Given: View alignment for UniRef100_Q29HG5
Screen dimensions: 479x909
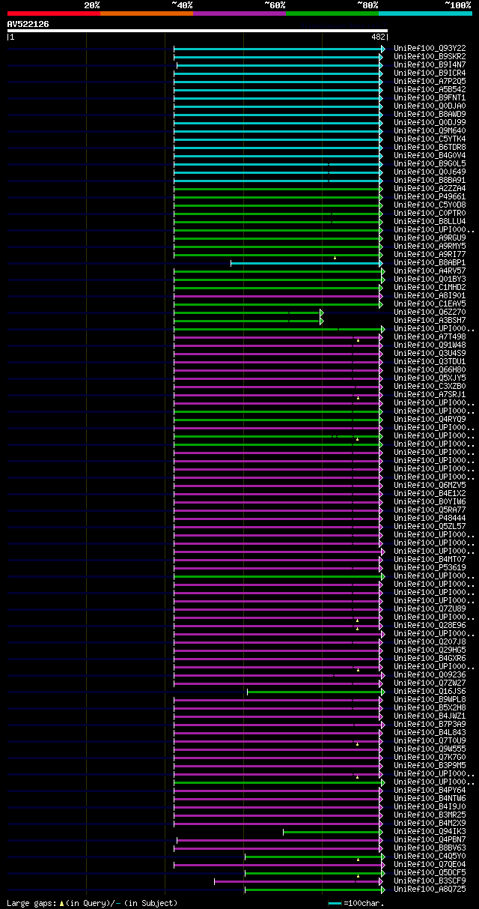Looking at the screenshot, I should [430, 650].
